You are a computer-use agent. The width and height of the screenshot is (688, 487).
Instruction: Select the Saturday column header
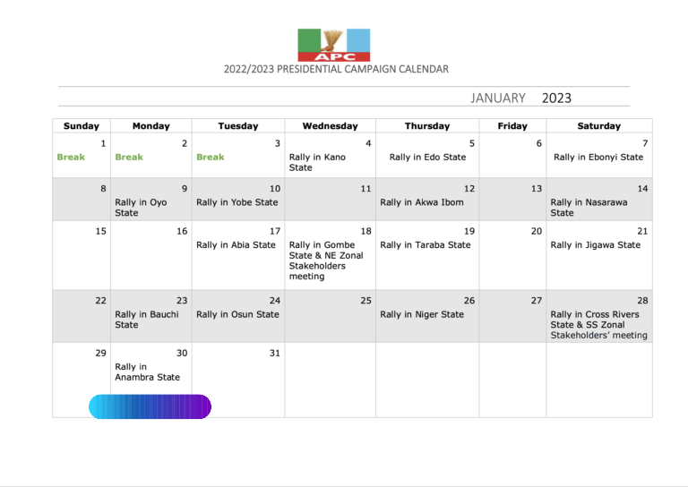(x=598, y=126)
